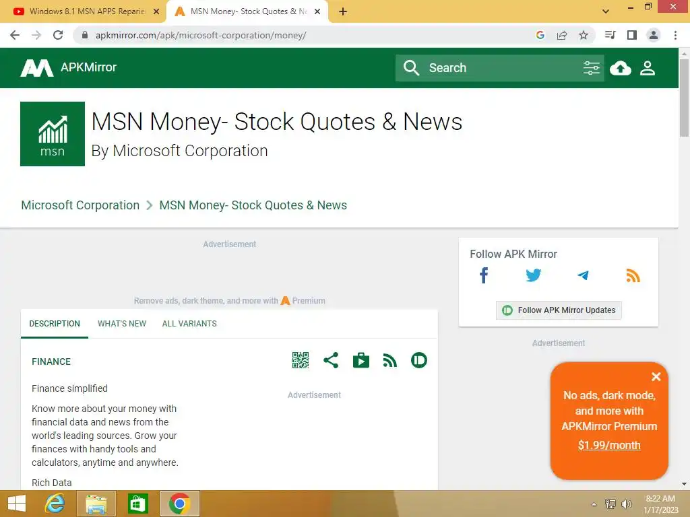
Task: Open the media control toolbar icon
Action: tap(610, 35)
